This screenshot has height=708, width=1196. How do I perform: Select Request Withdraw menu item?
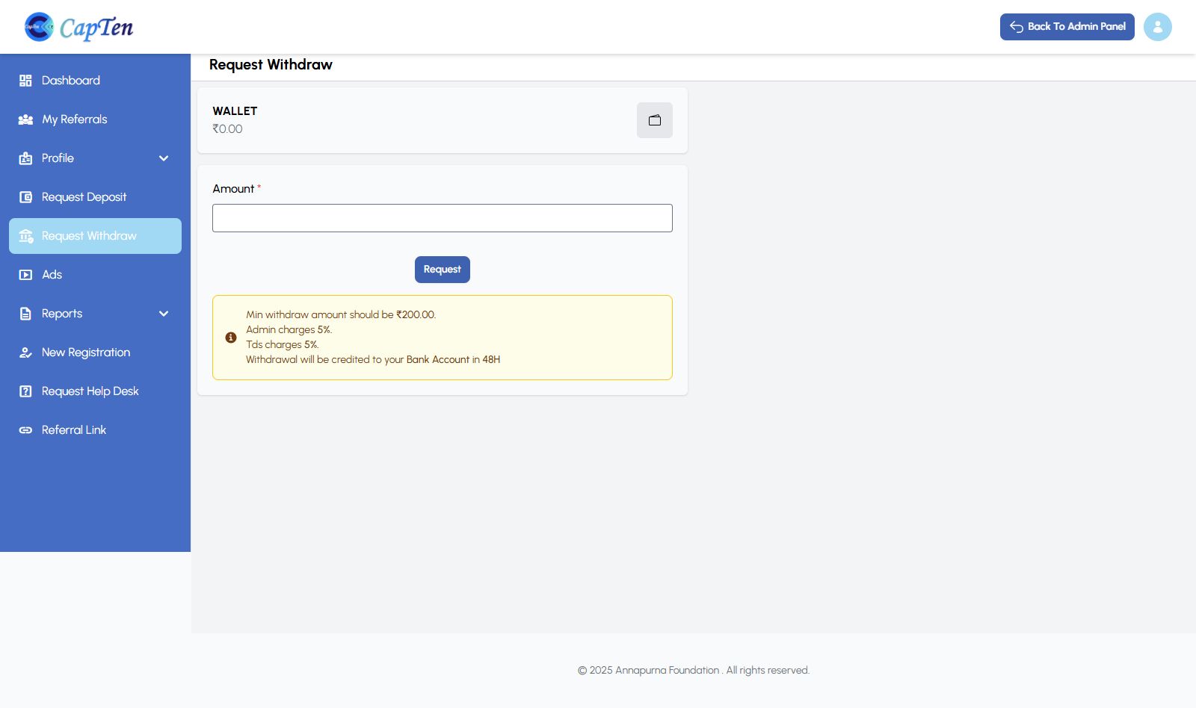pyautogui.click(x=95, y=236)
